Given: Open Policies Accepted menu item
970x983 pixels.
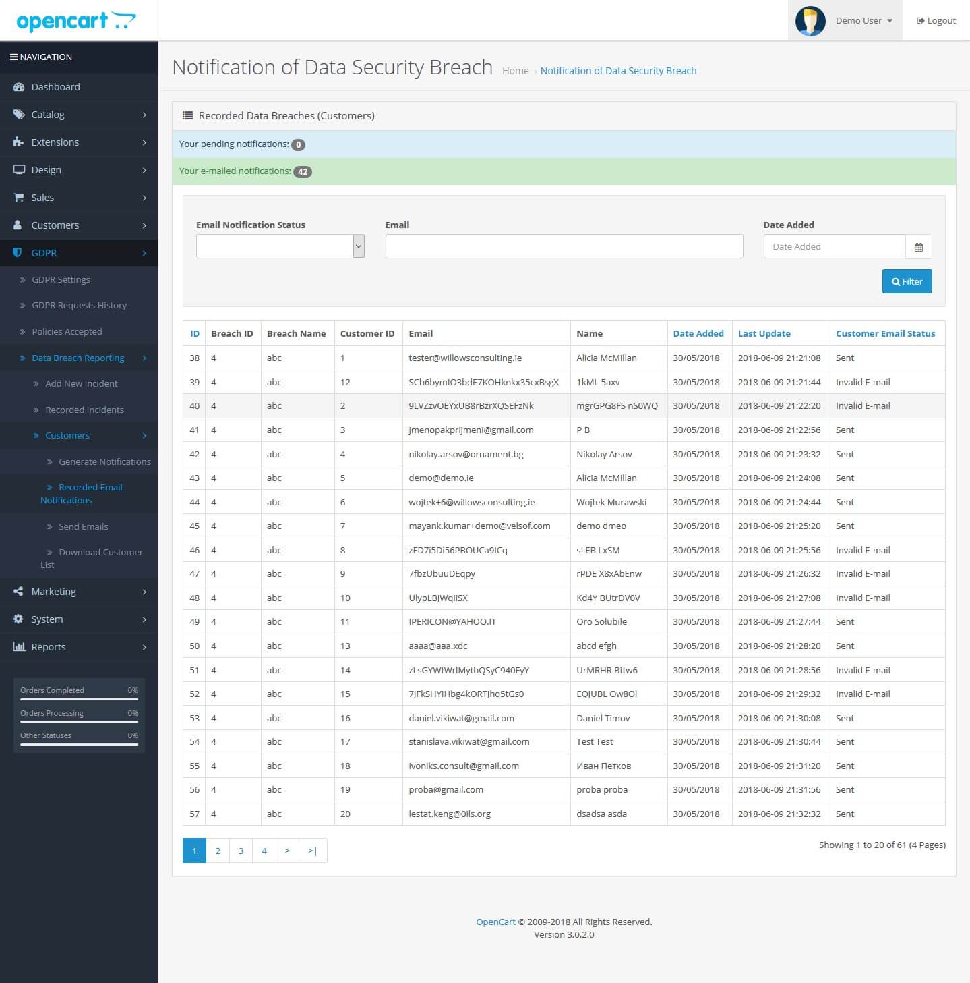Looking at the screenshot, I should (67, 332).
